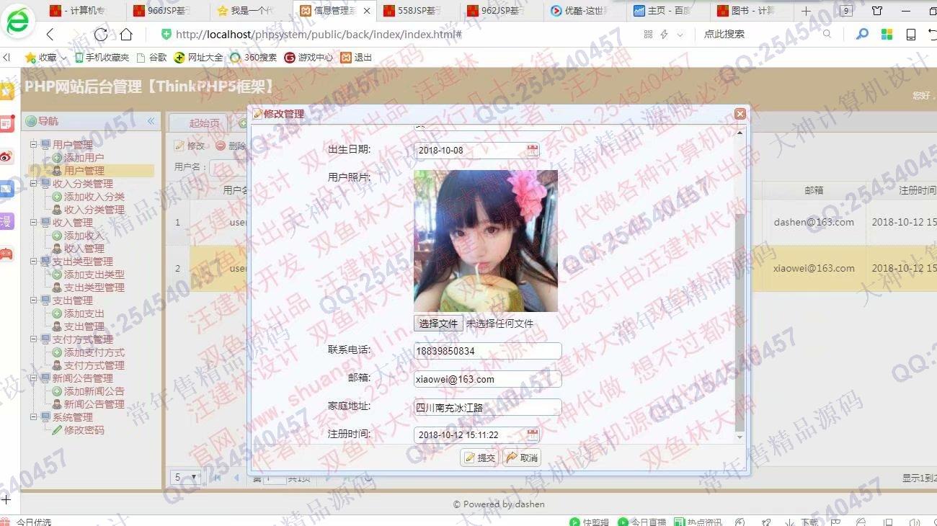
Task: Click 修改 edit toolbar button
Action: click(x=190, y=146)
